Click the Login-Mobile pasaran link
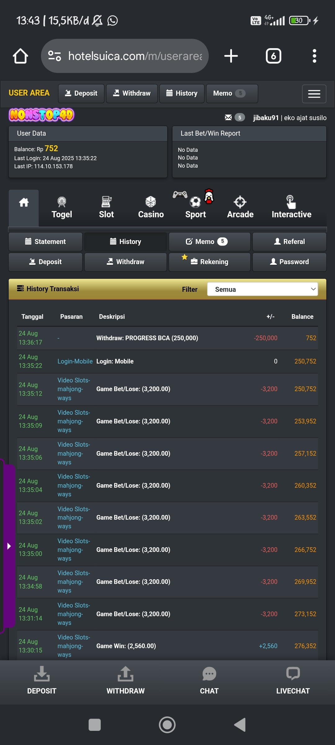This screenshot has height=745, width=335. (75, 361)
